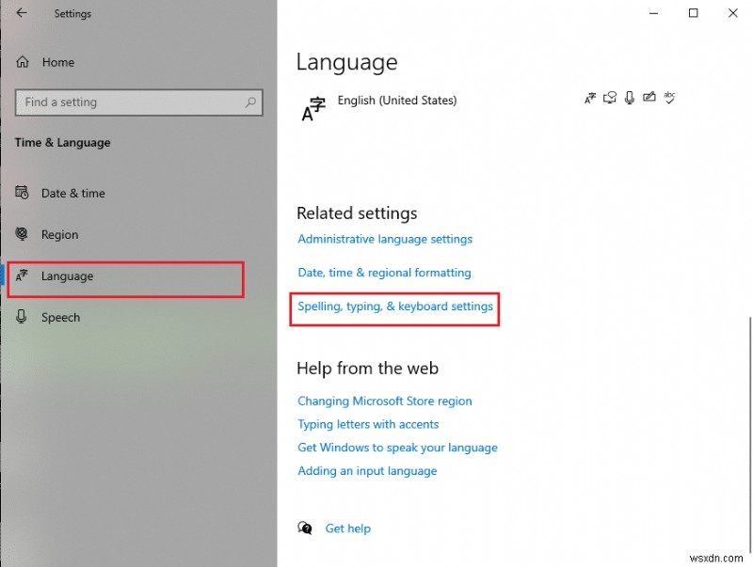Click the handwriting pen-on-tablet icon
The height and width of the screenshot is (567, 753).
[649, 98]
